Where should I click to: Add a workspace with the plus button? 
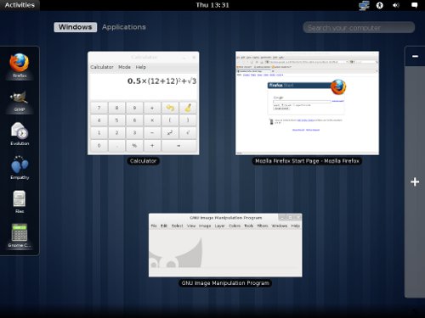415,181
